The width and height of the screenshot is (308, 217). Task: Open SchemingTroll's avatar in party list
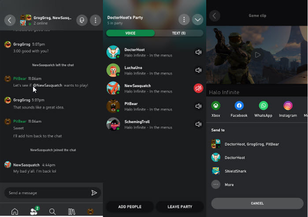pyautogui.click(x=113, y=124)
